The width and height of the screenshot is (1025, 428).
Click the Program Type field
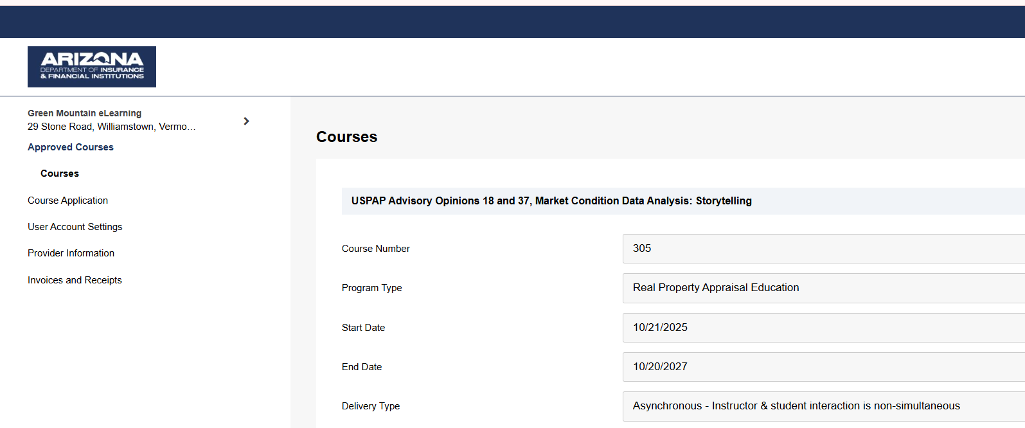[823, 288]
